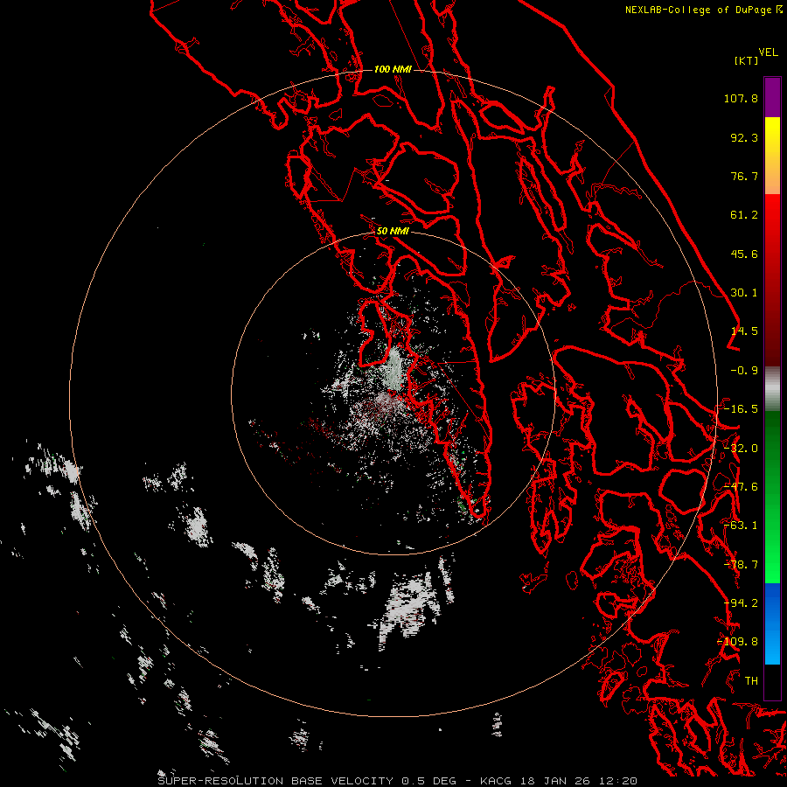Click the NEXLAB-College of DuPage label
Viewport: 787px width, 787px height.
pos(698,10)
